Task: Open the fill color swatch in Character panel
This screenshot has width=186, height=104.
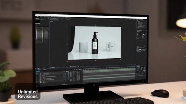Action: tap(144, 34)
